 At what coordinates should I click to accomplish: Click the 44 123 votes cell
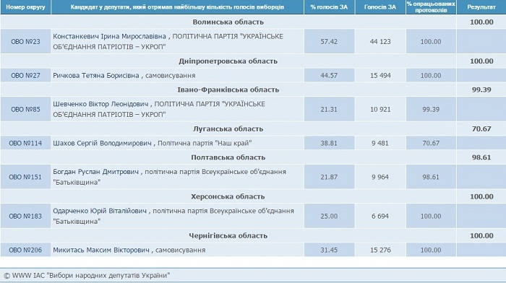(380, 42)
